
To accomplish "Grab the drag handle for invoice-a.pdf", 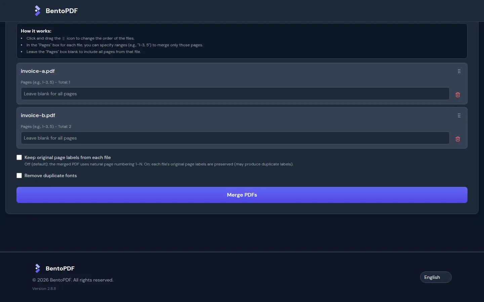I will click(459, 71).
